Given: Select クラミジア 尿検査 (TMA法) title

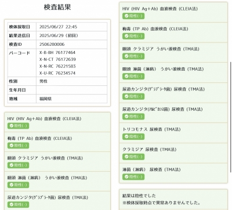Looking at the screenshot, I should [x=150, y=150].
